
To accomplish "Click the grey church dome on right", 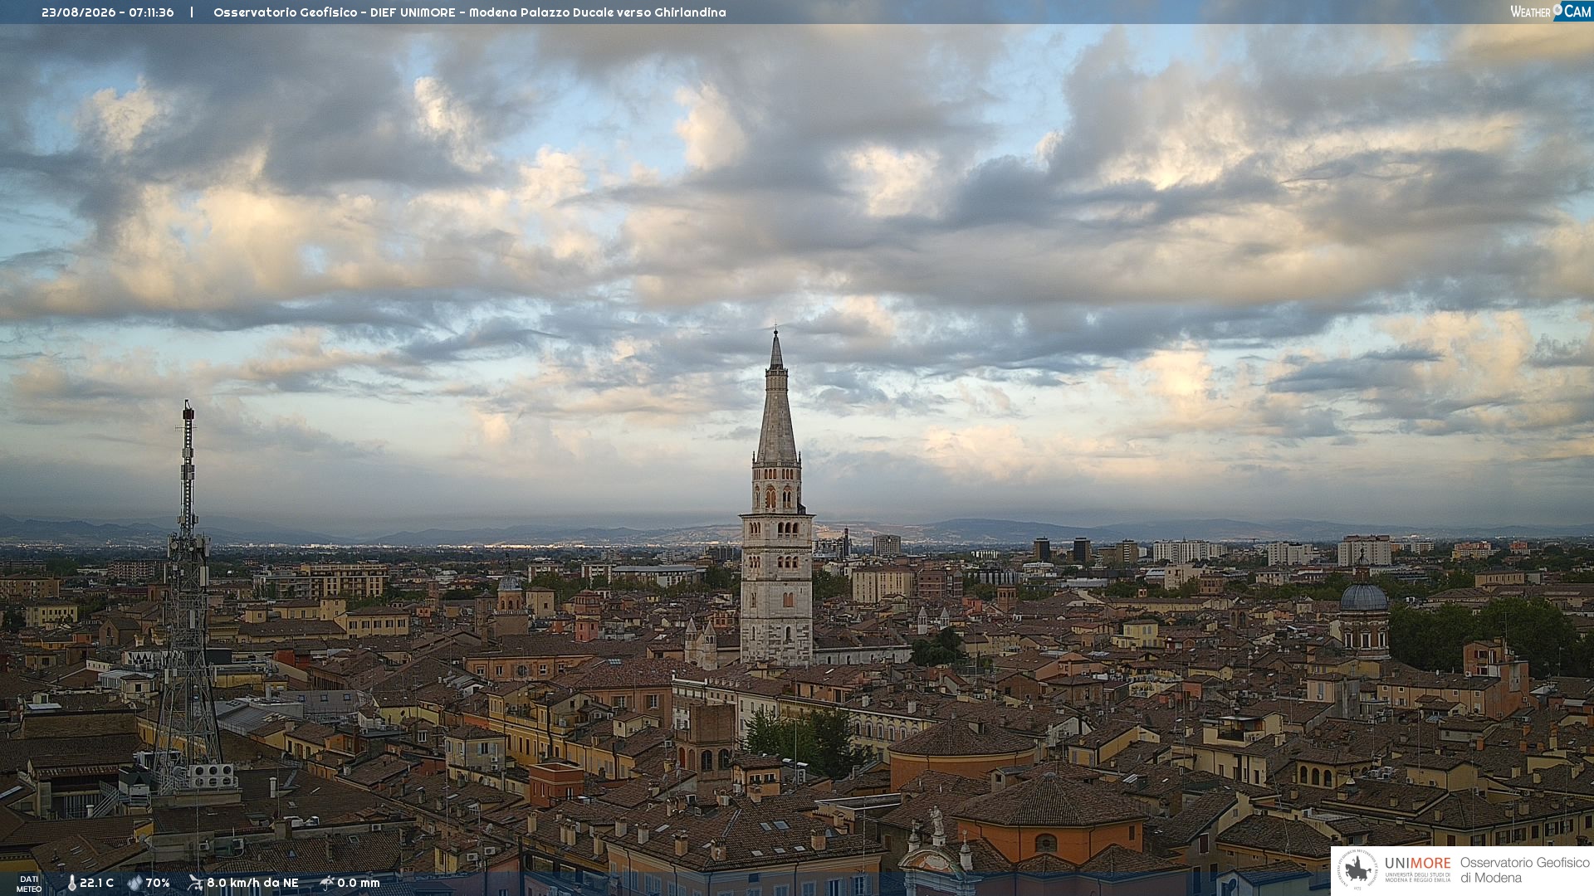I will tap(1363, 596).
